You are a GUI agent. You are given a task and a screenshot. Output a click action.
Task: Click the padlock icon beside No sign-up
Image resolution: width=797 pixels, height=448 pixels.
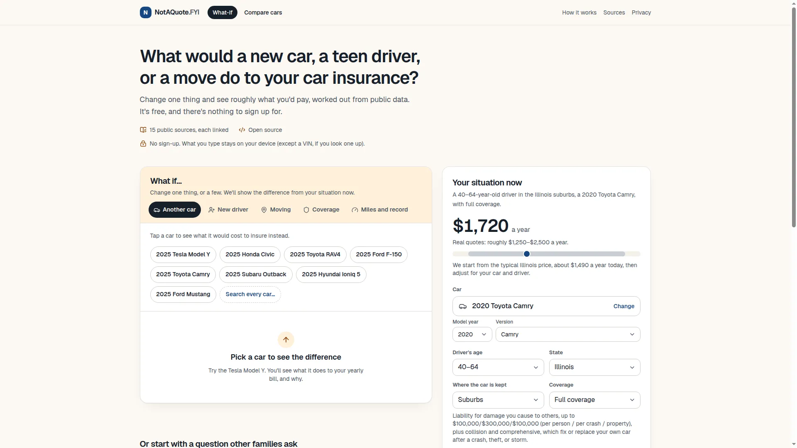[x=143, y=144]
